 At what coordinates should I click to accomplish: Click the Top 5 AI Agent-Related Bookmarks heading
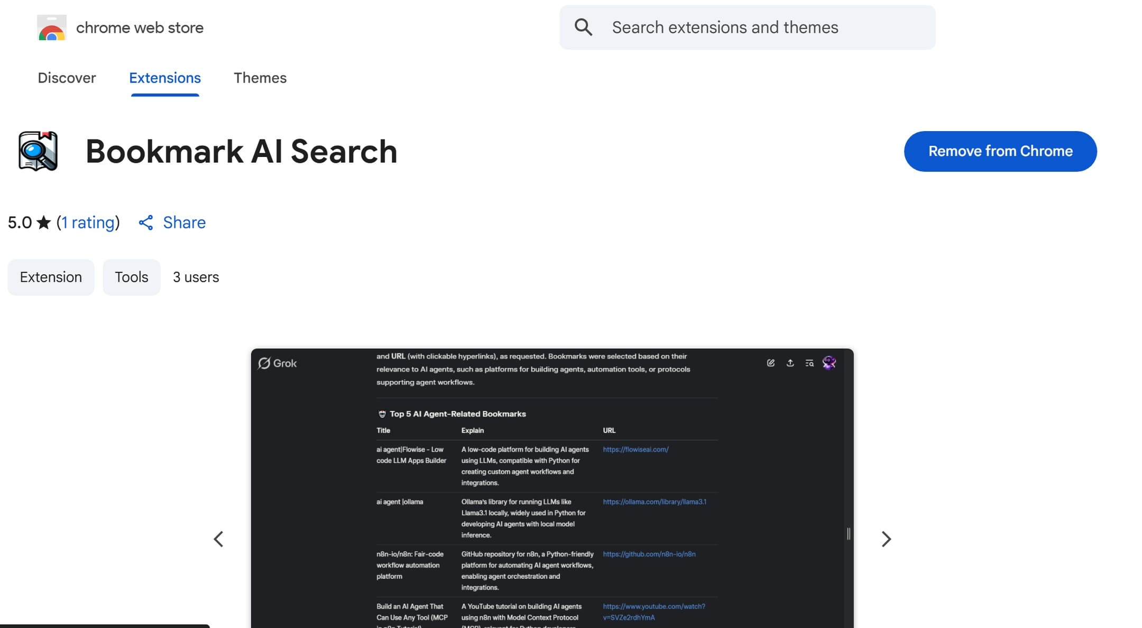pyautogui.click(x=458, y=414)
